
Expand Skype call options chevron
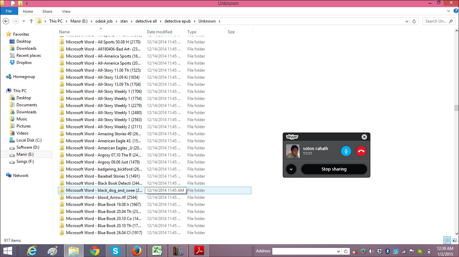pos(291,169)
